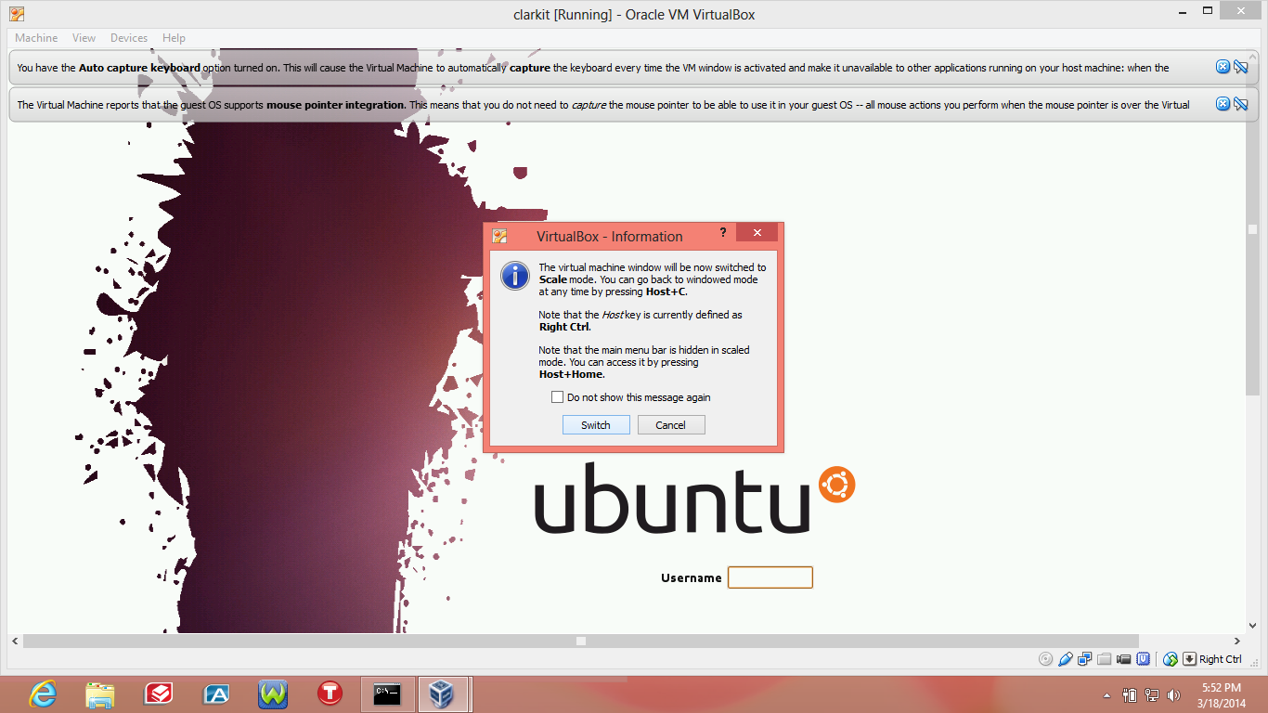Image resolution: width=1268 pixels, height=713 pixels.
Task: Dismiss the mouse pointer integration notification
Action: pos(1223,104)
